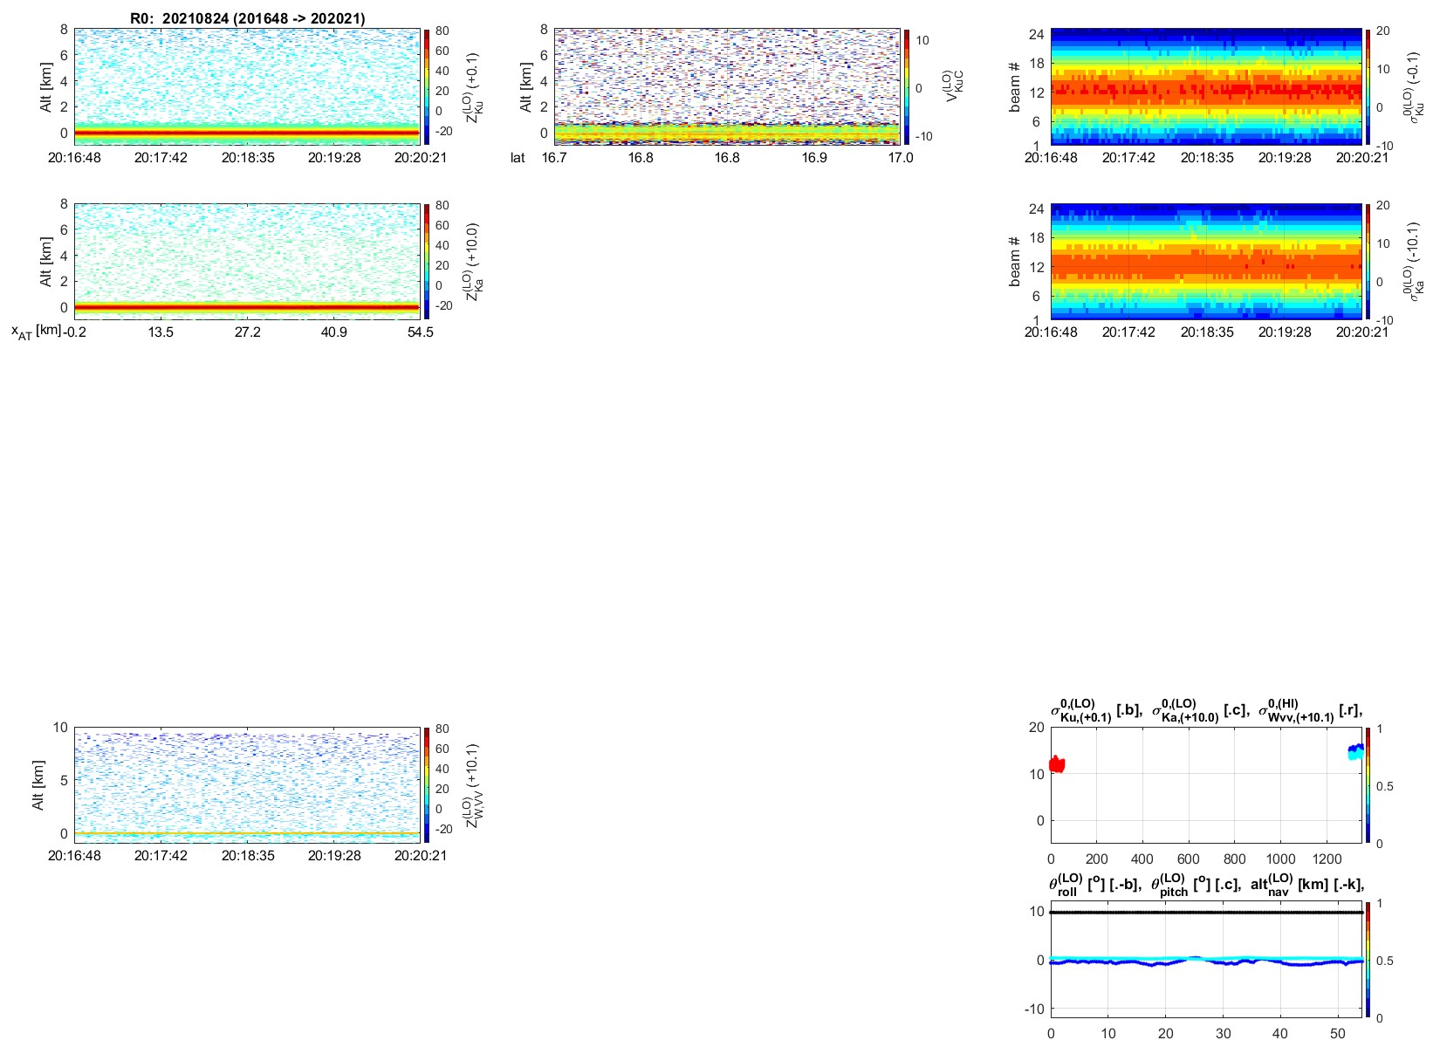The height and width of the screenshot is (1047, 1440).
Task: Click the blue-cyan cluster at scatter plot's right edge
Action: 1355,750
